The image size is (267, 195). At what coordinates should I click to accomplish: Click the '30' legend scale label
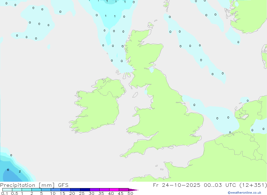[91, 193]
